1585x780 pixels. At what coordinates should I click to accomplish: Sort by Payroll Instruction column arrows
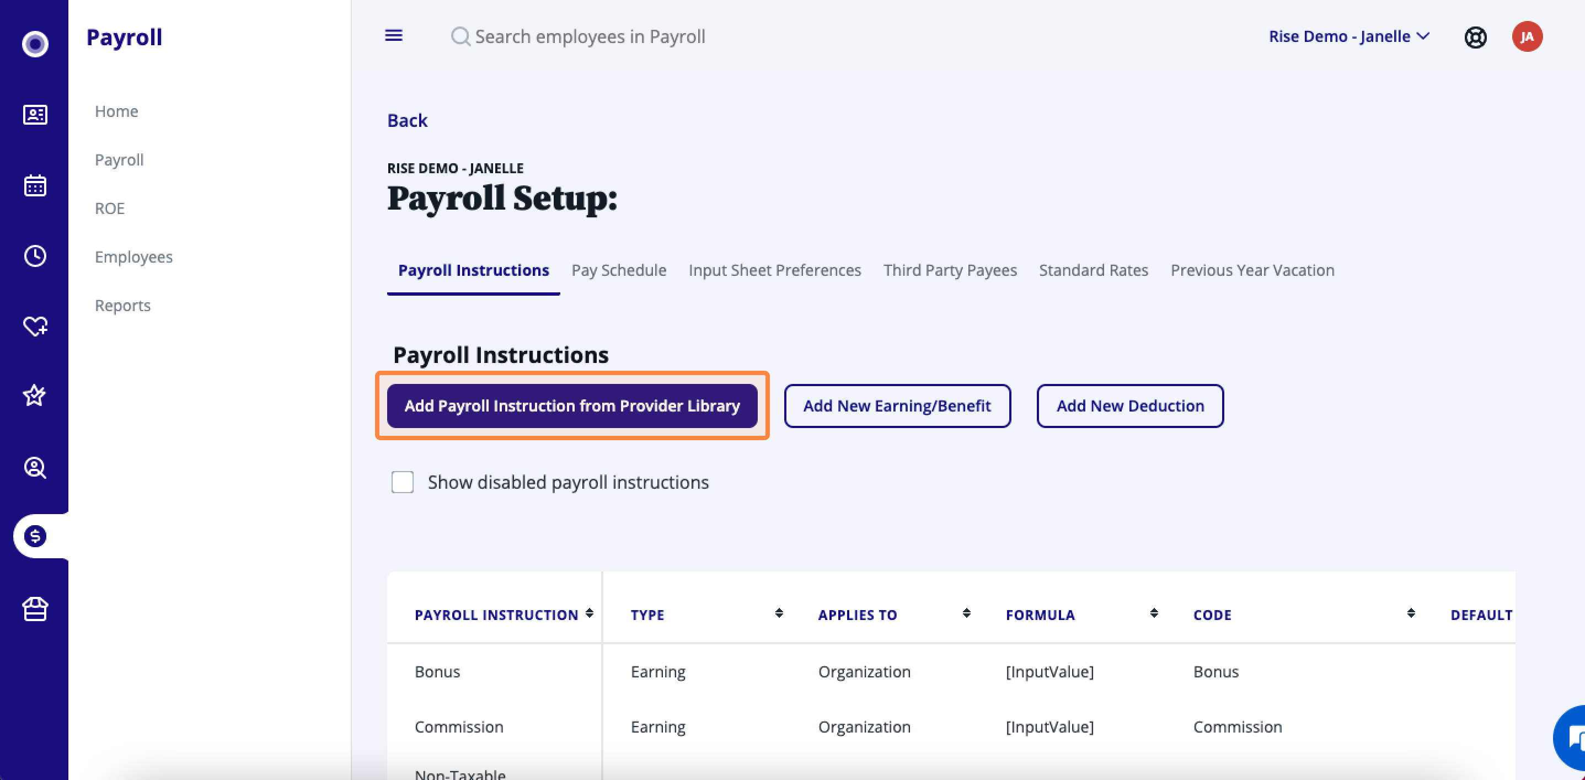click(x=590, y=613)
